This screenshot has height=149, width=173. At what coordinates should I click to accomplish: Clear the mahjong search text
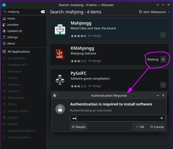[43, 12]
